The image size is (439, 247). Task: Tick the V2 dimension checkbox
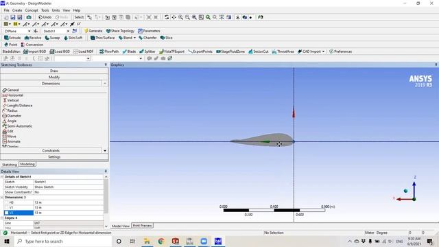point(7,213)
